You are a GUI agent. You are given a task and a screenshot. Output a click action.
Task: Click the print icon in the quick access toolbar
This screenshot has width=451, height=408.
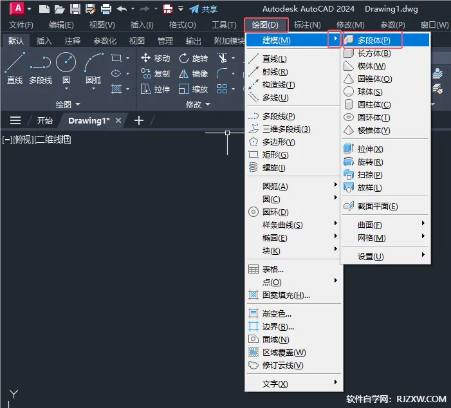click(x=106, y=9)
